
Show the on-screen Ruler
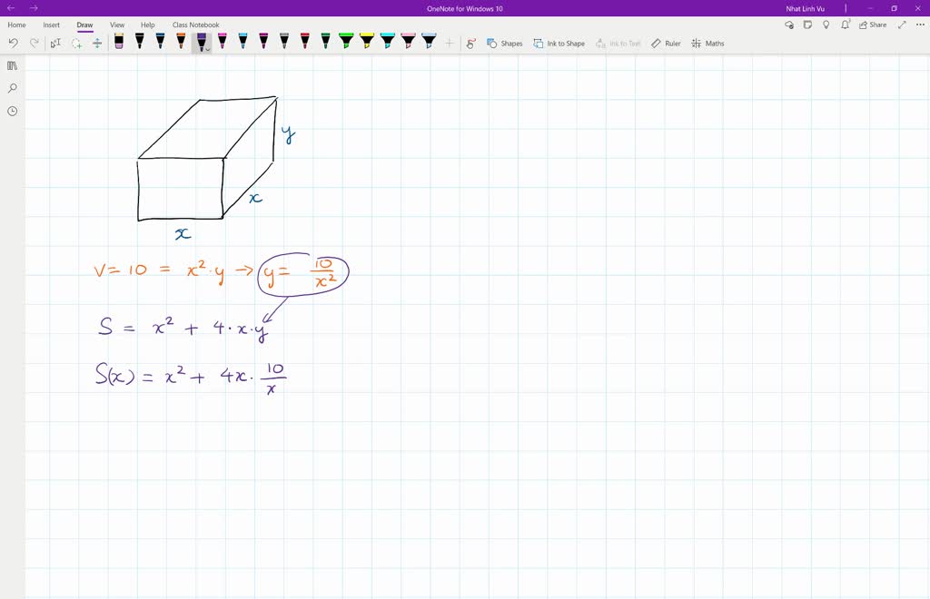click(x=665, y=42)
